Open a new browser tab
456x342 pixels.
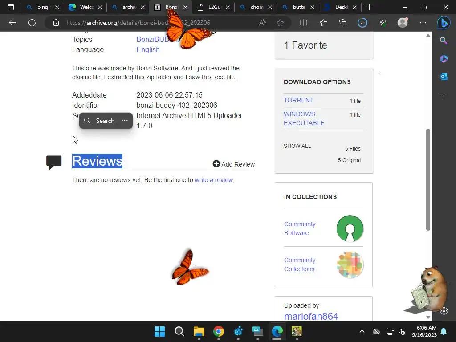point(369,7)
